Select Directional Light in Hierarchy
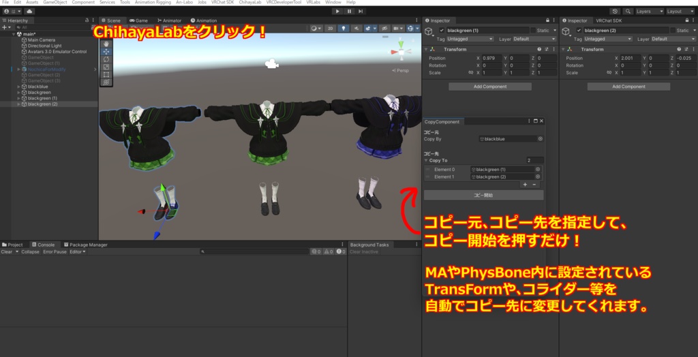 [x=44, y=46]
